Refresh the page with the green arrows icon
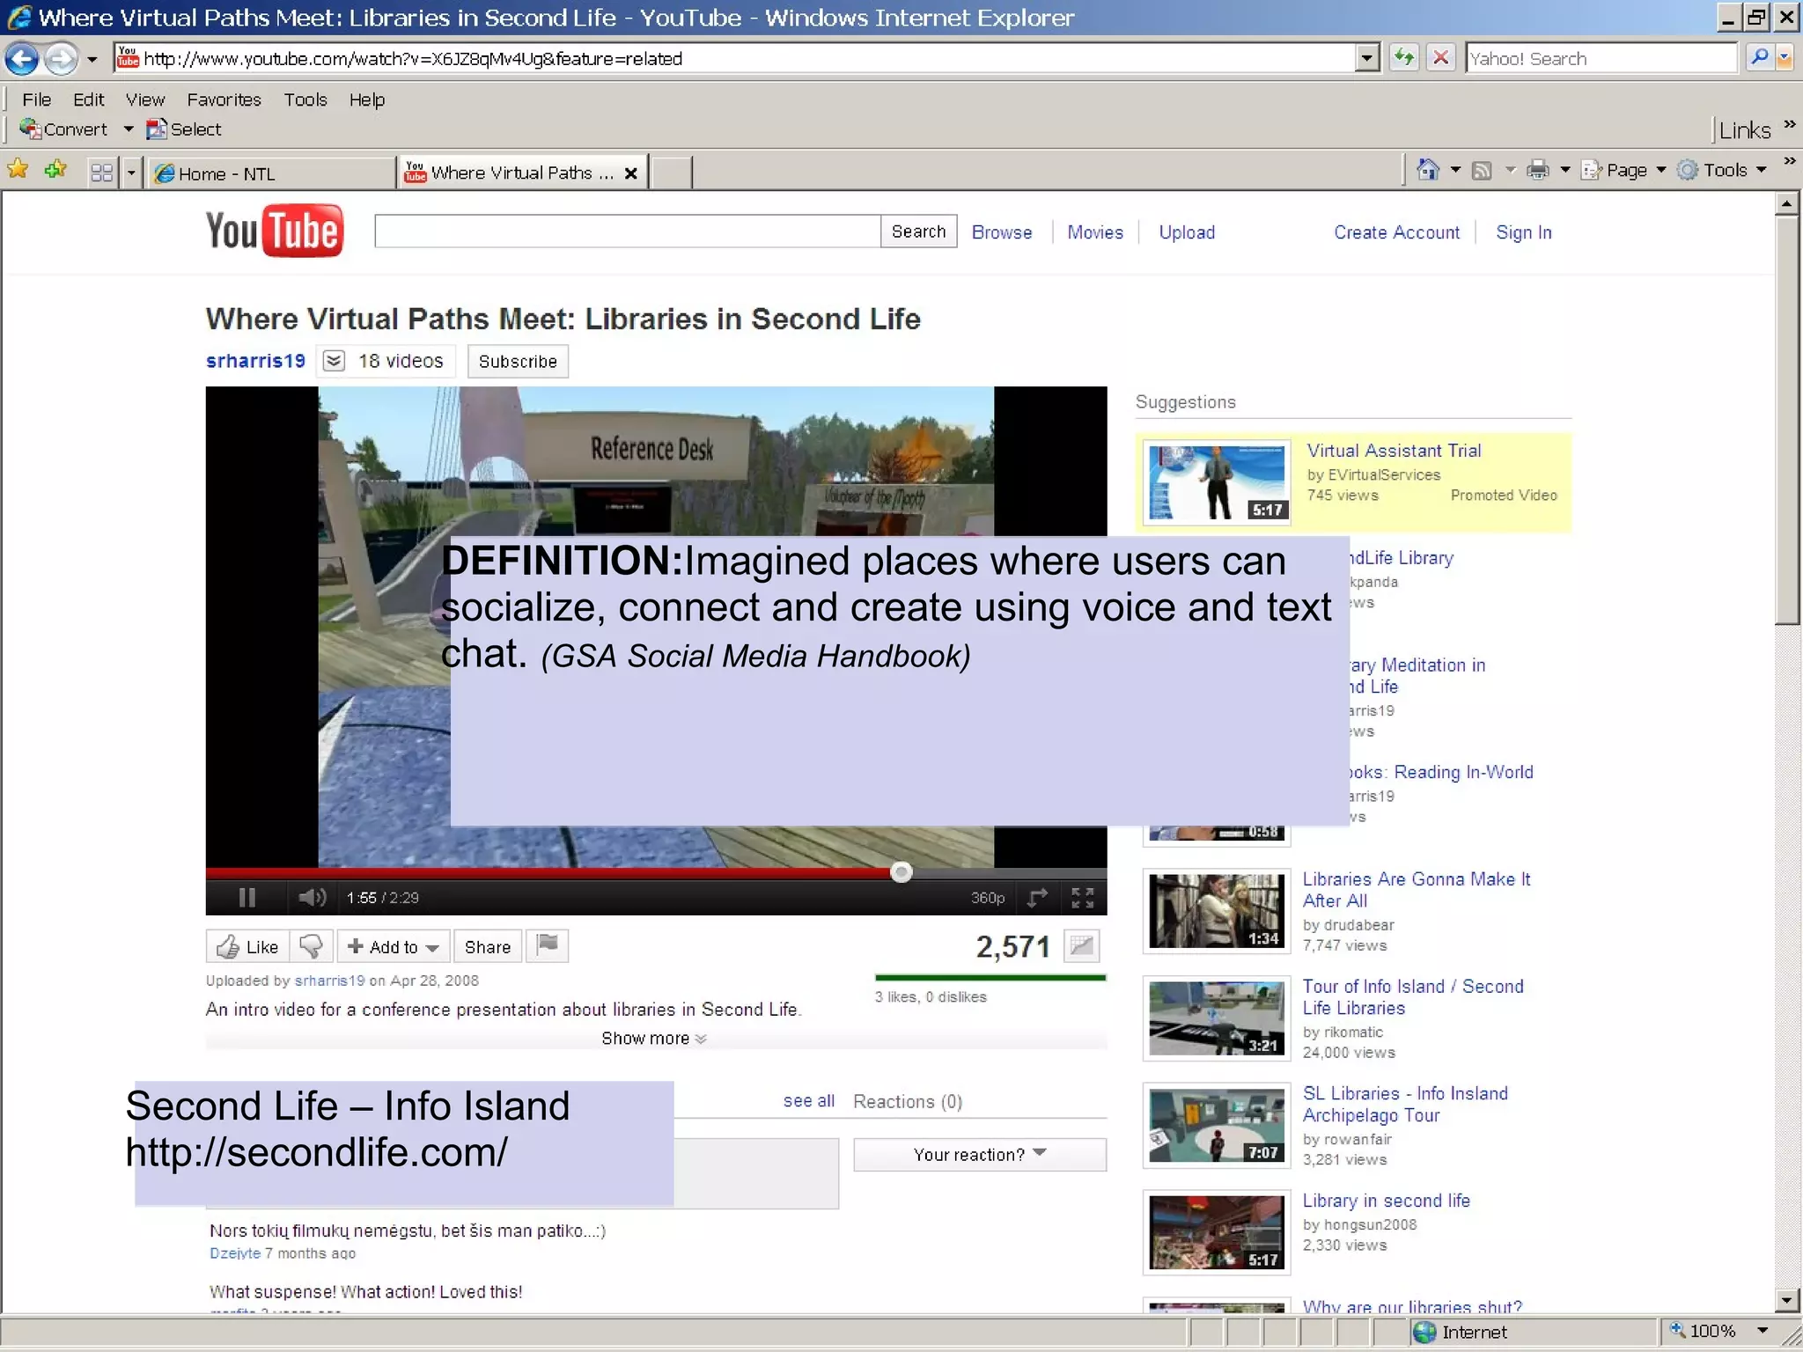Image resolution: width=1803 pixels, height=1352 pixels. point(1404,58)
